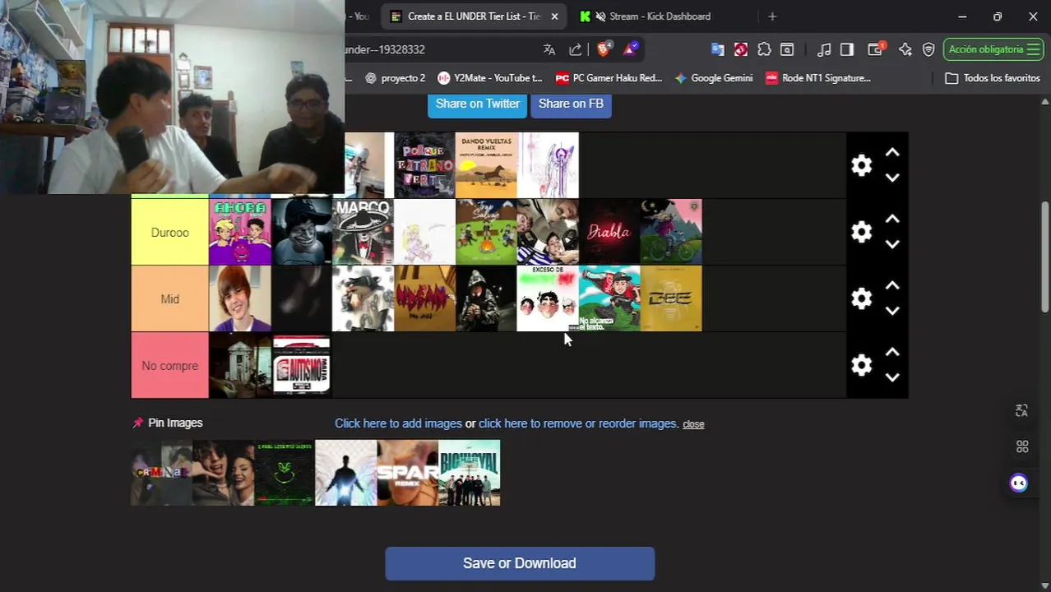Image resolution: width=1051 pixels, height=592 pixels.
Task: Click the yellow Durooo tier label
Action: (x=170, y=233)
